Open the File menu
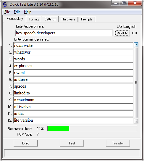The height and width of the screenshot is (161, 144). 7,12
